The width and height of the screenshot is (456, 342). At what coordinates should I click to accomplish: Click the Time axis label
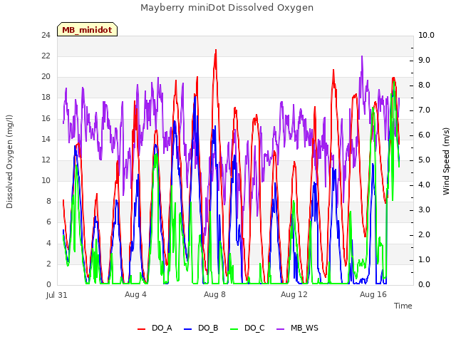click(403, 306)
